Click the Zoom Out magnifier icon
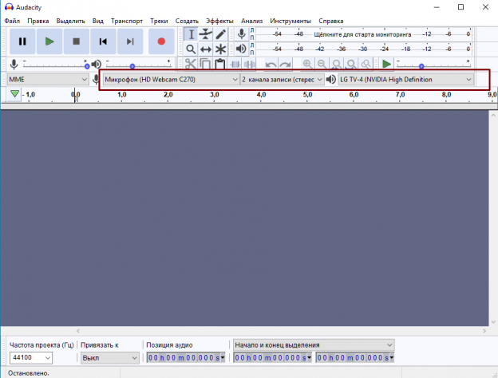 pyautogui.click(x=322, y=64)
